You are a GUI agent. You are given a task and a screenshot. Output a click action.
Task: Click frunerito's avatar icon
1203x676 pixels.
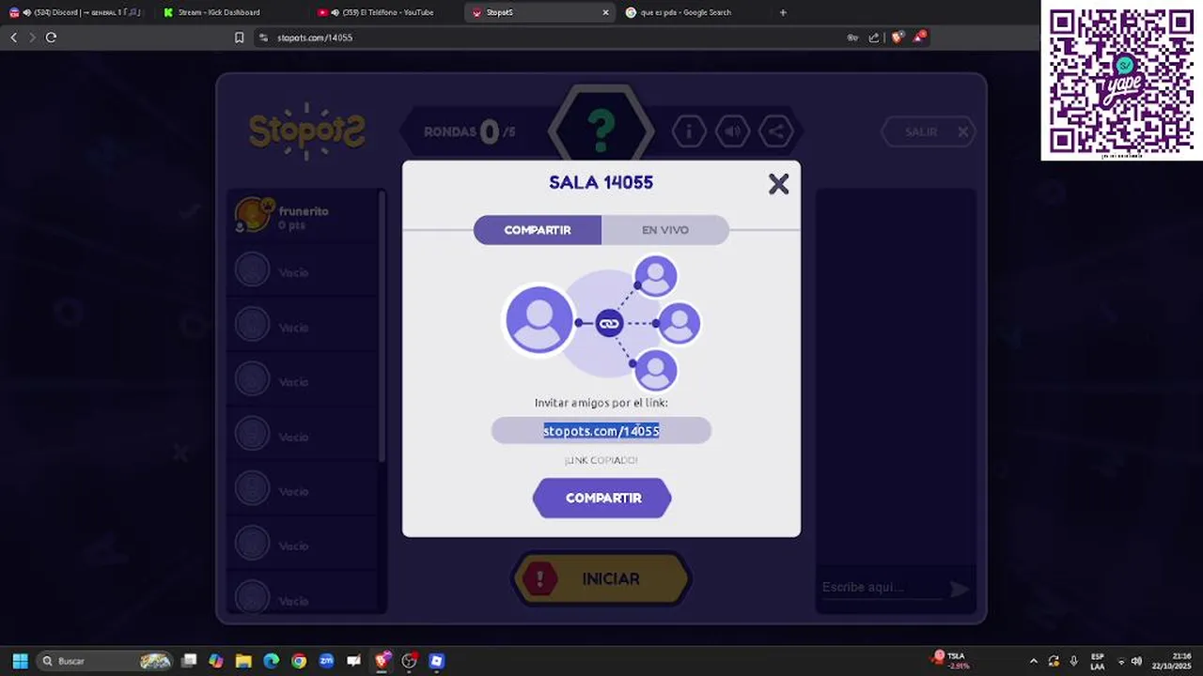tap(253, 215)
